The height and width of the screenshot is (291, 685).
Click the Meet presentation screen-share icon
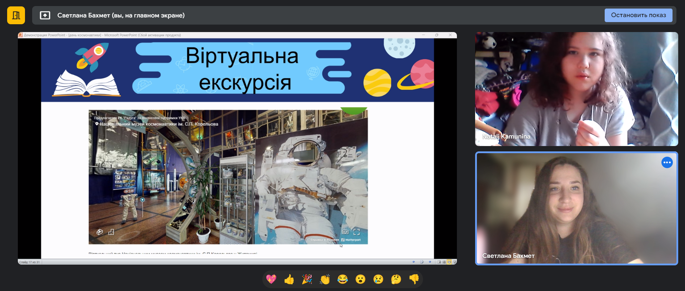45,15
